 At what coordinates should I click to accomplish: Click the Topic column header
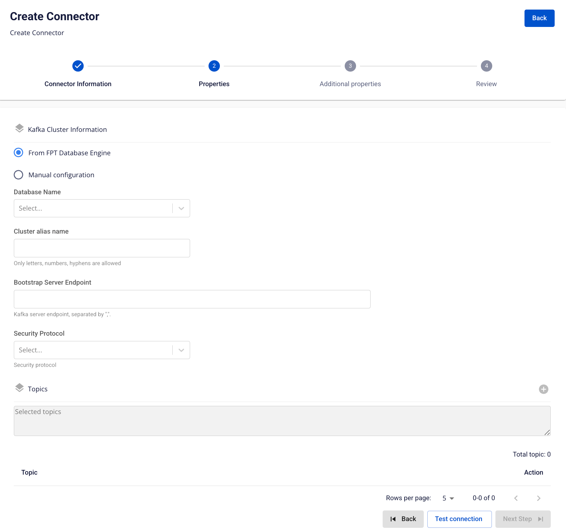[x=29, y=473]
